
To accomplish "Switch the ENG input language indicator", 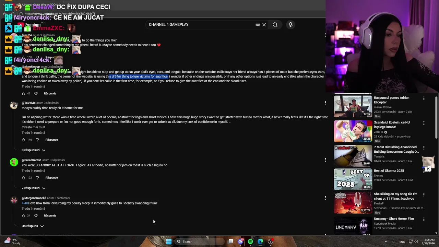I will click(x=402, y=242).
